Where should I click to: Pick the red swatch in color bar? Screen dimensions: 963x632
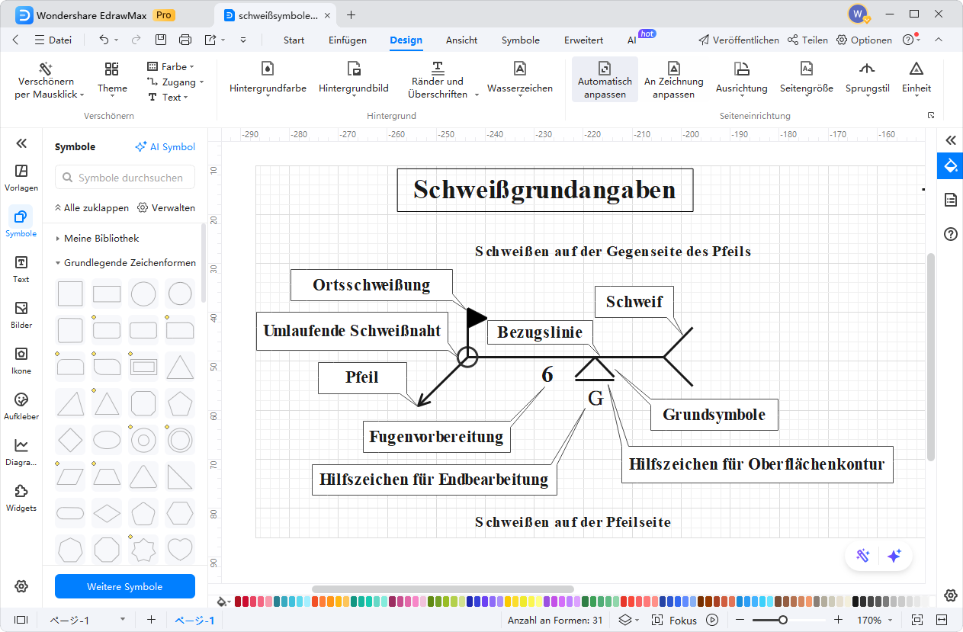247,602
